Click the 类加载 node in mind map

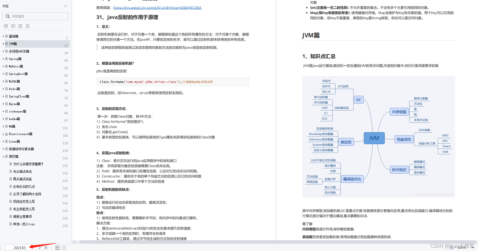(346, 142)
